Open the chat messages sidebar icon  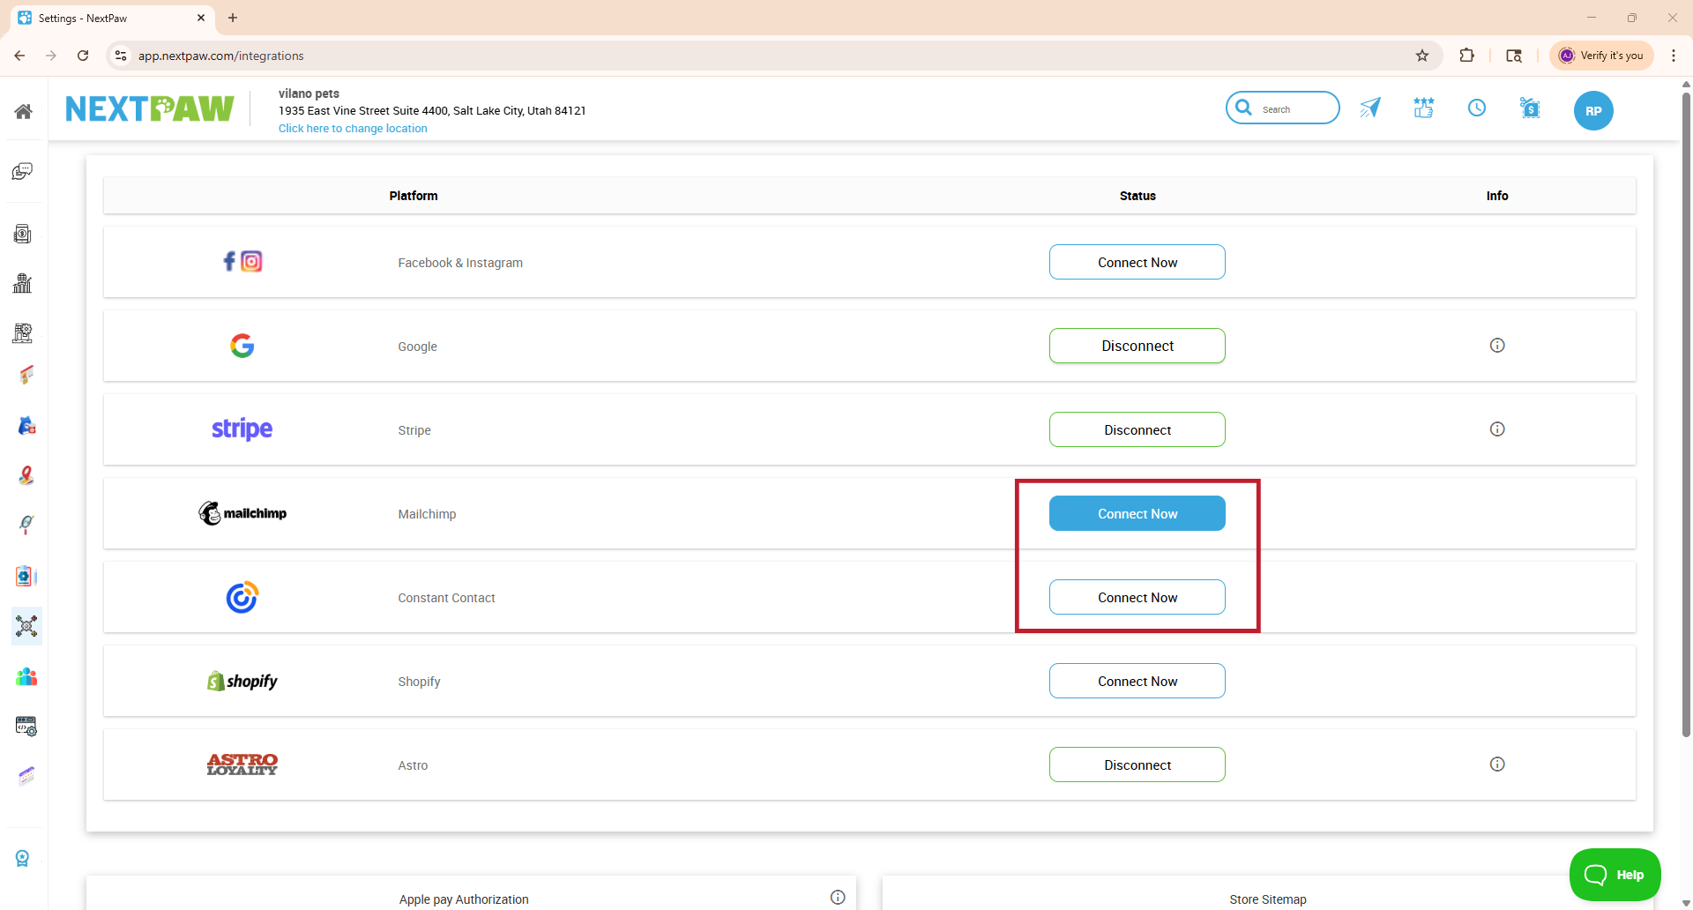pos(23,171)
